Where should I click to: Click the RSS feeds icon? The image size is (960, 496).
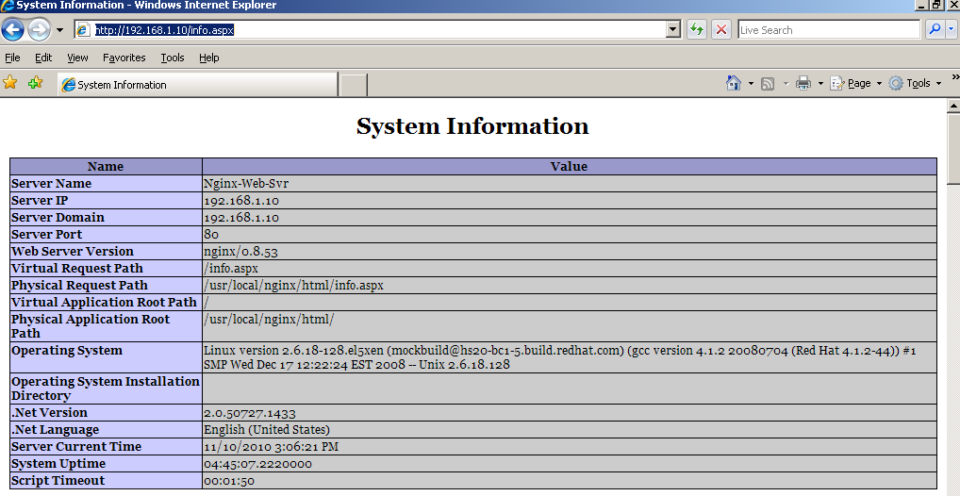pyautogui.click(x=768, y=84)
